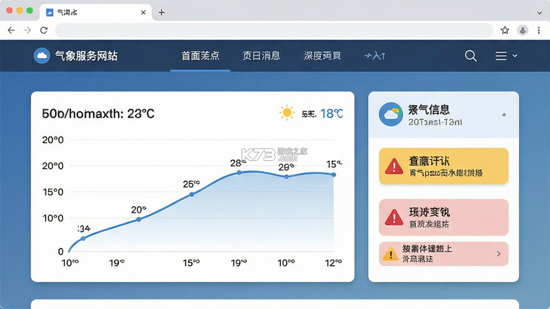Screen dimensions: 550x309
Task: Click the sun icon in the chart card
Action: 287,113
